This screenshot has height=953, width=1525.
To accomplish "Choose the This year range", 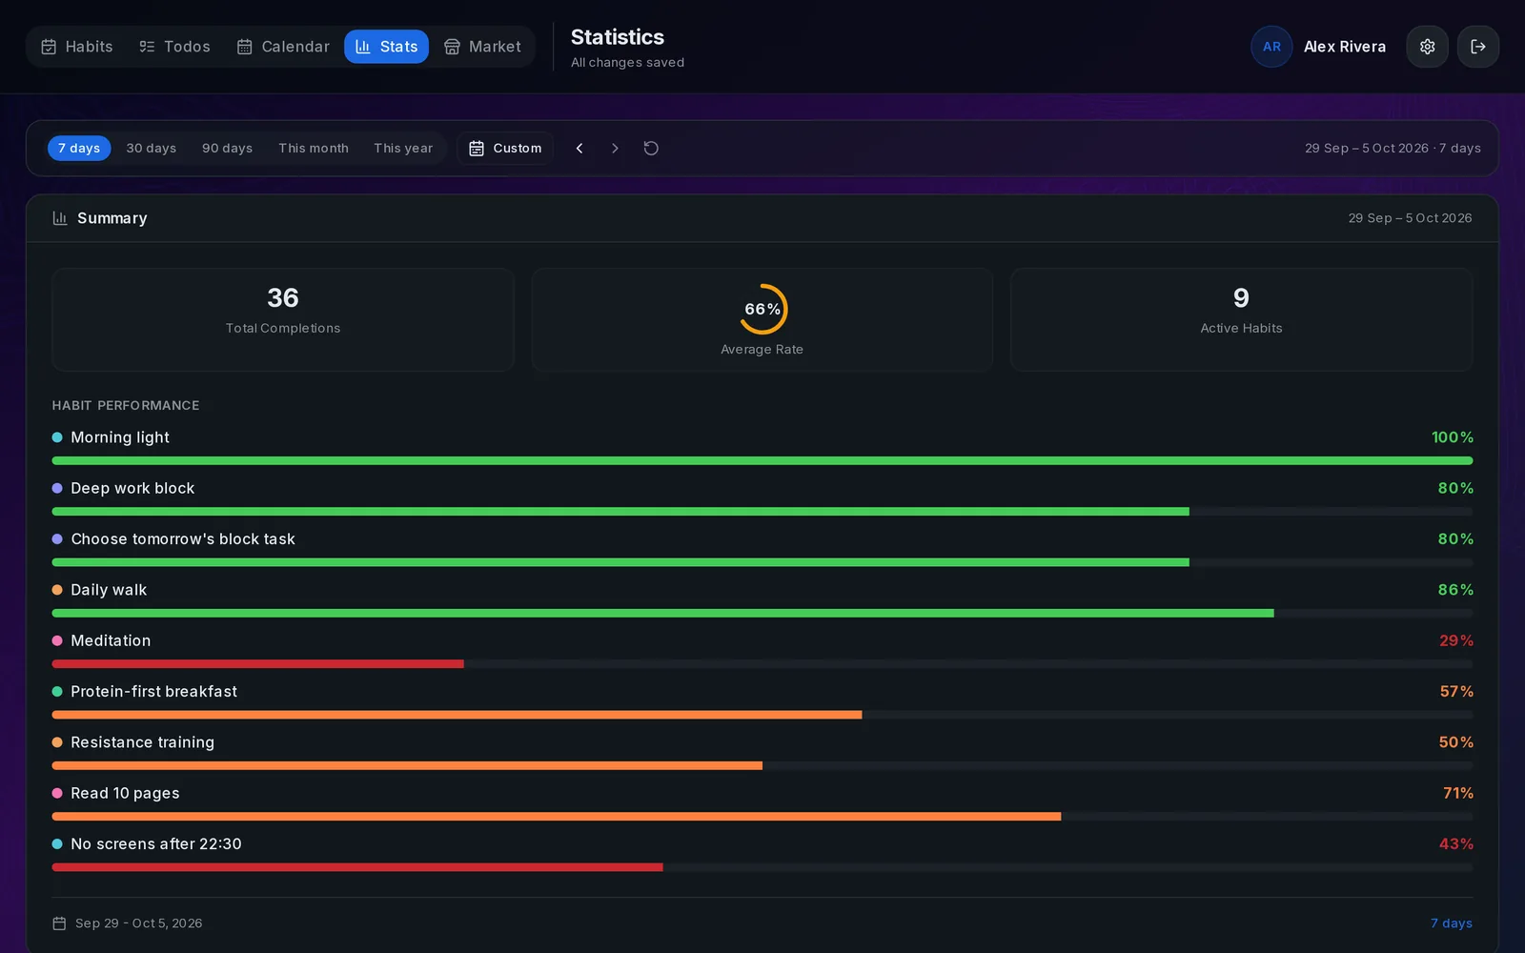I will (403, 148).
